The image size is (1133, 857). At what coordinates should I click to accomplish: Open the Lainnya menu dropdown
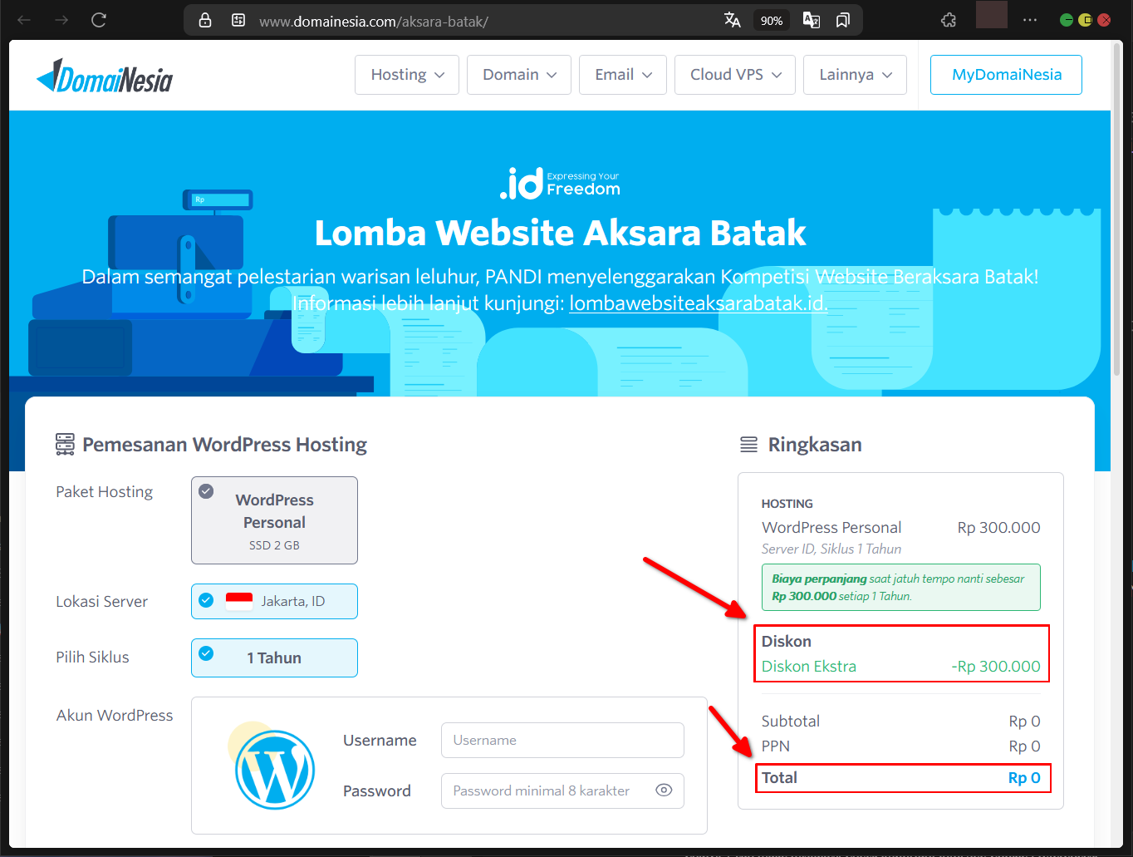855,75
